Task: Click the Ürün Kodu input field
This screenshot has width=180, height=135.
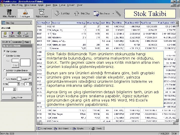Action: [x=19, y=79]
